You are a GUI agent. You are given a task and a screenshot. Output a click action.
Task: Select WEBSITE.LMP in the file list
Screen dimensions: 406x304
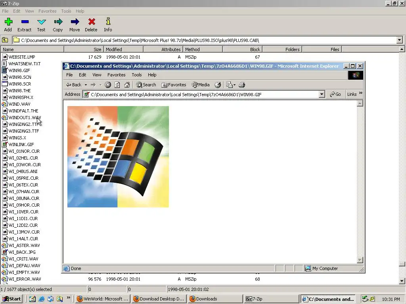click(x=22, y=57)
